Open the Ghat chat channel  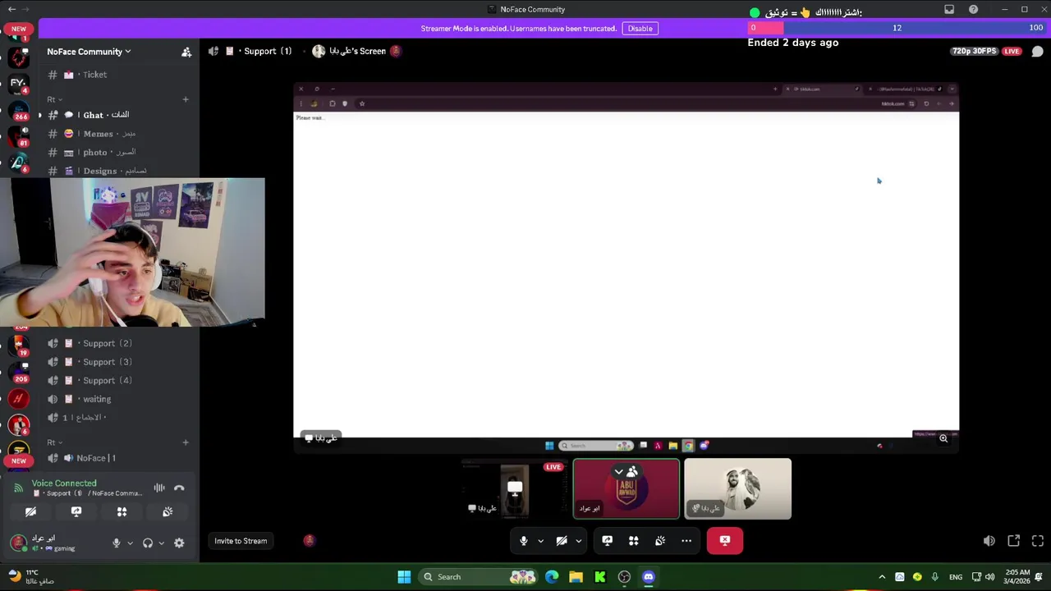point(117,115)
